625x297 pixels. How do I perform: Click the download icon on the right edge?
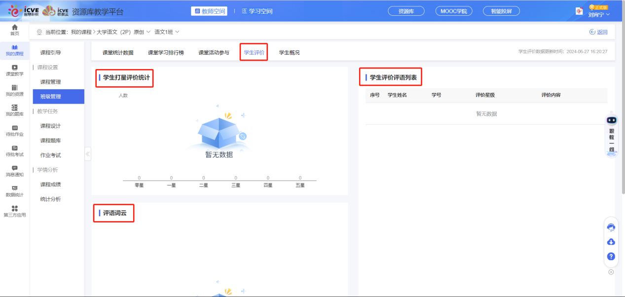pos(611,242)
